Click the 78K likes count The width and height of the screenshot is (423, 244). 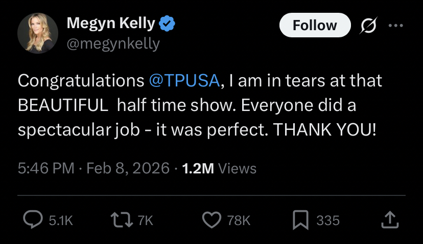239,220
